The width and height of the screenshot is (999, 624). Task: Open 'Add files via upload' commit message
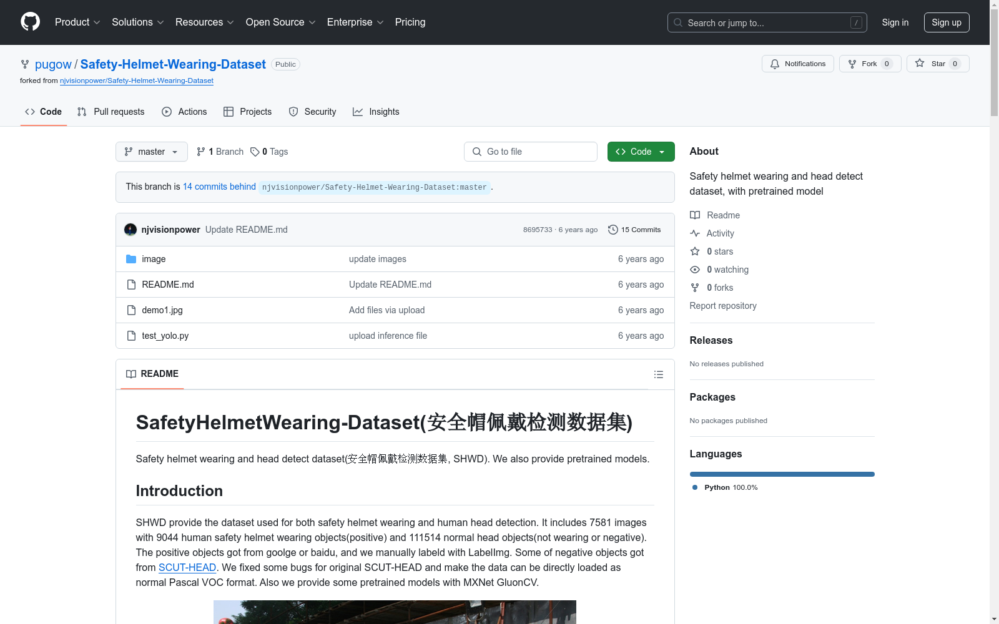(387, 310)
